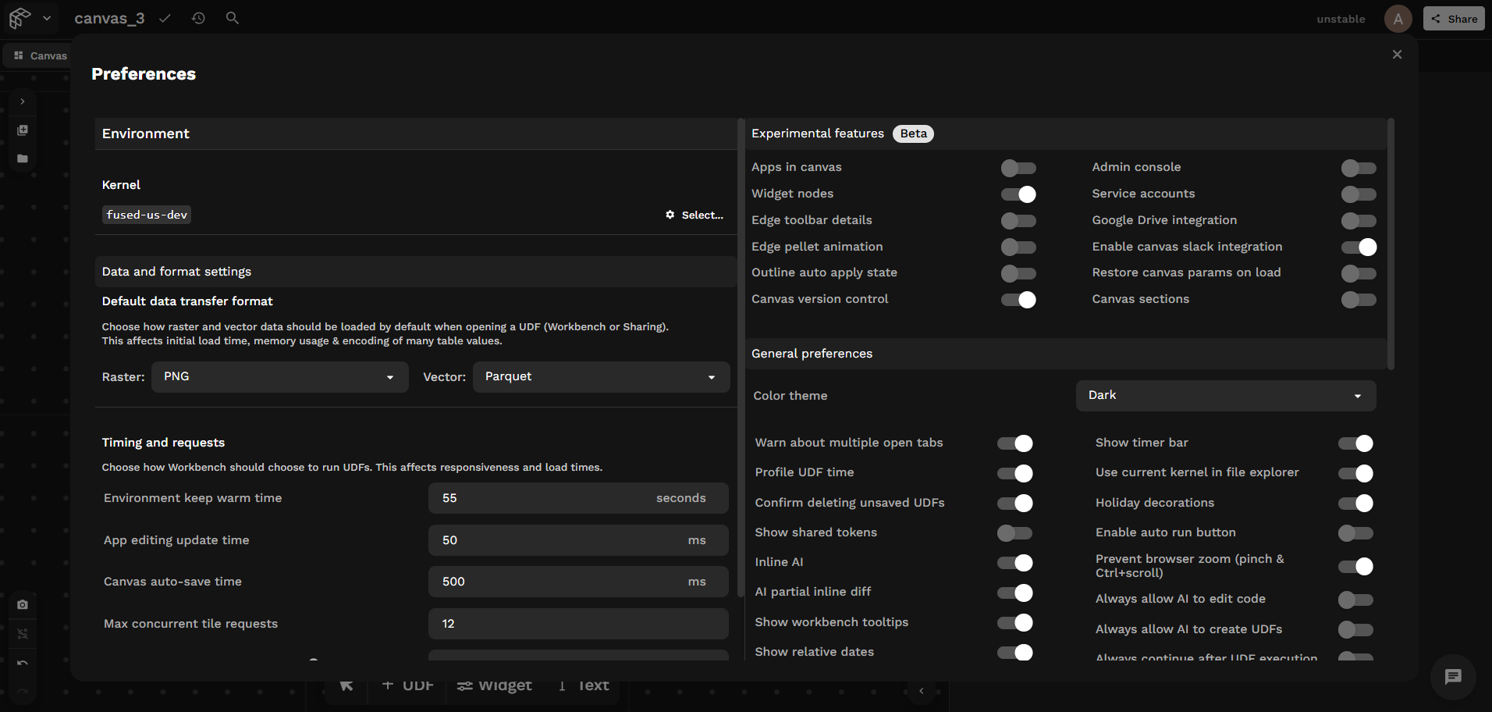Click the right panel scrollbar
This screenshot has height=712, width=1492.
(1391, 244)
